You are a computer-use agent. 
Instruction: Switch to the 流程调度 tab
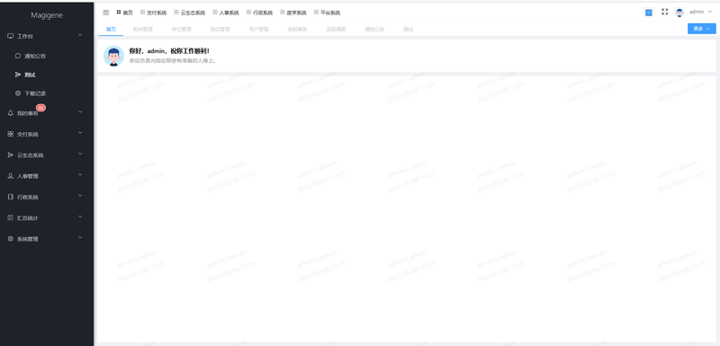(336, 30)
